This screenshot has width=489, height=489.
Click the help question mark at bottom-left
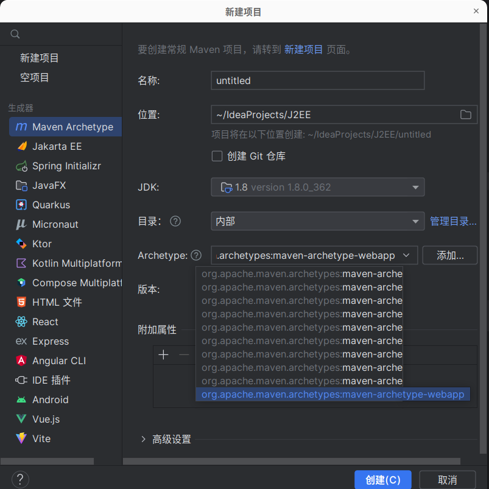point(20,479)
